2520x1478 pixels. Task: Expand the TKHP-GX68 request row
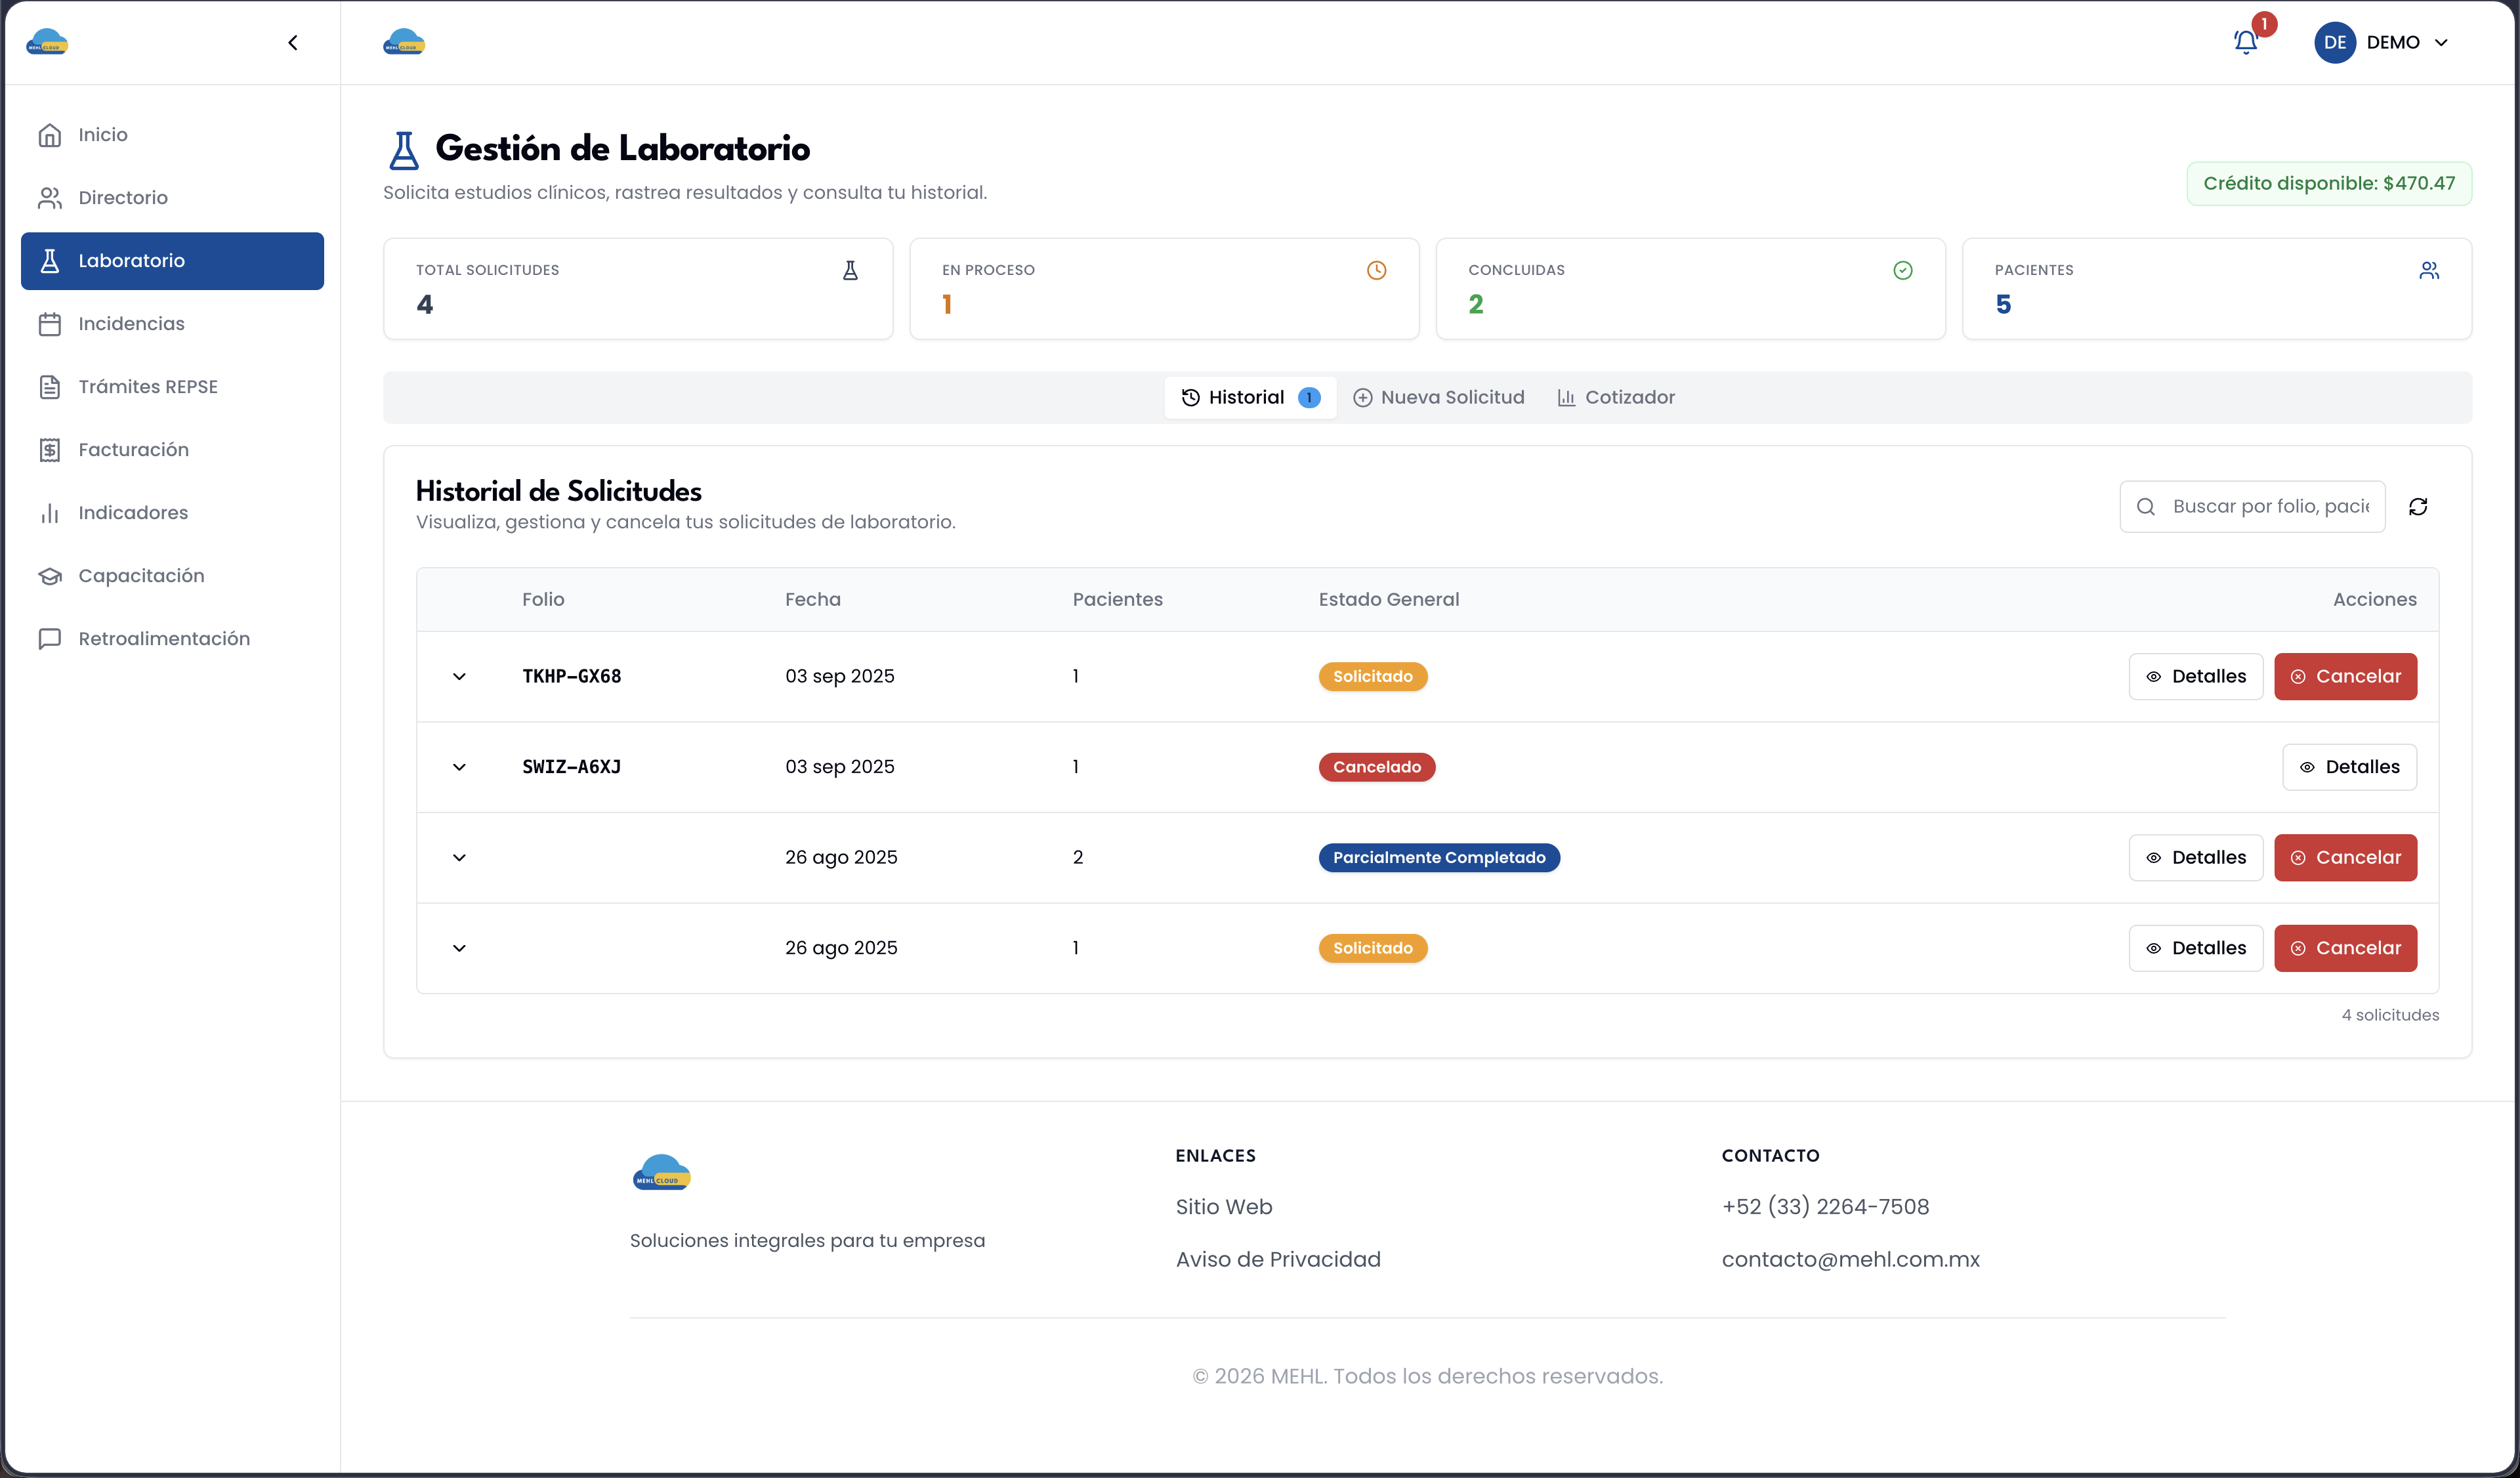[x=459, y=677]
